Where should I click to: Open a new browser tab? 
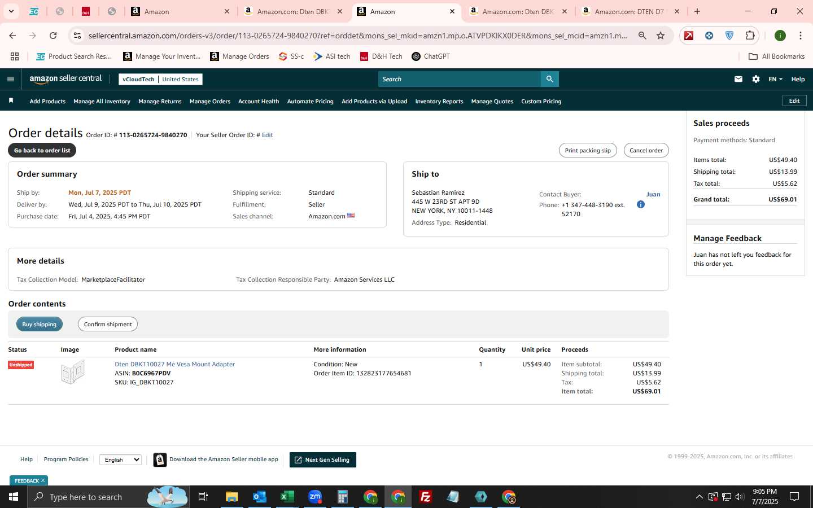697,11
